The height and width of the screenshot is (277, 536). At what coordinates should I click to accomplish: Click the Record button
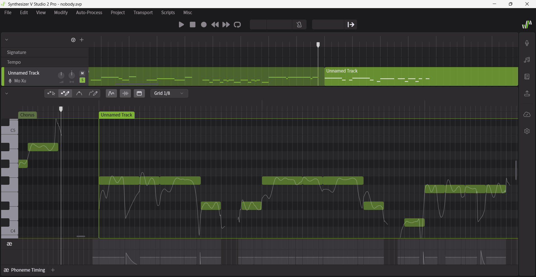coord(204,25)
